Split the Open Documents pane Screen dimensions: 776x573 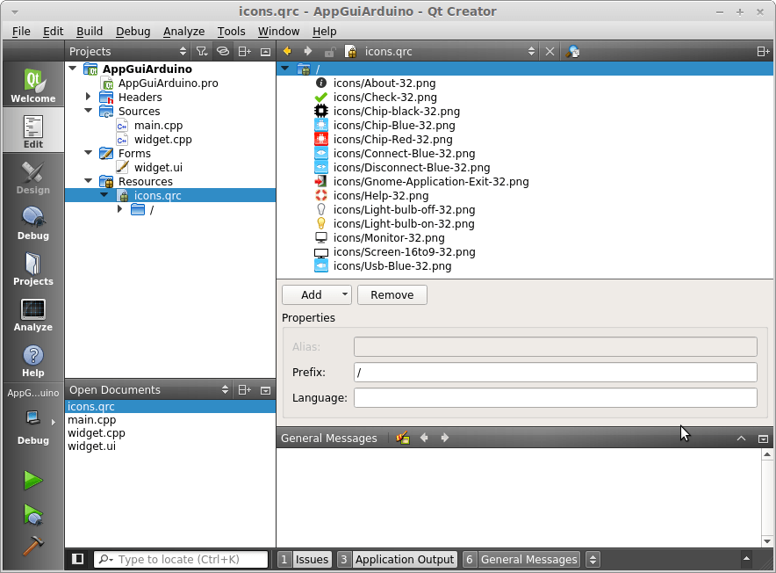point(245,390)
